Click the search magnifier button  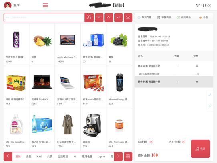tap(89, 18)
